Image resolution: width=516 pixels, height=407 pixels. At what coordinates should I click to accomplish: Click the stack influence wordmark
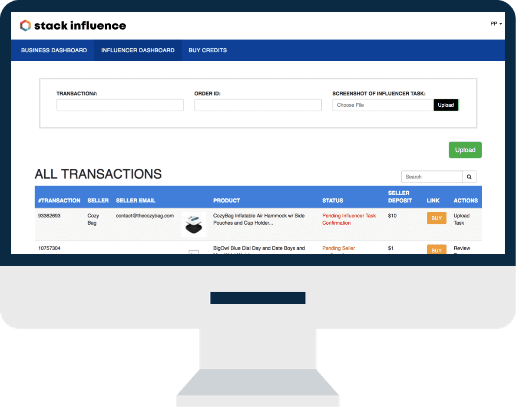click(80, 26)
